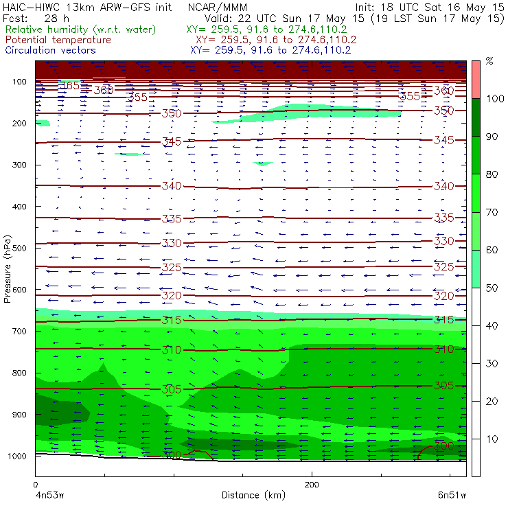The width and height of the screenshot is (508, 508).
Task: Click the central '320' contour label
Action: click(172, 295)
